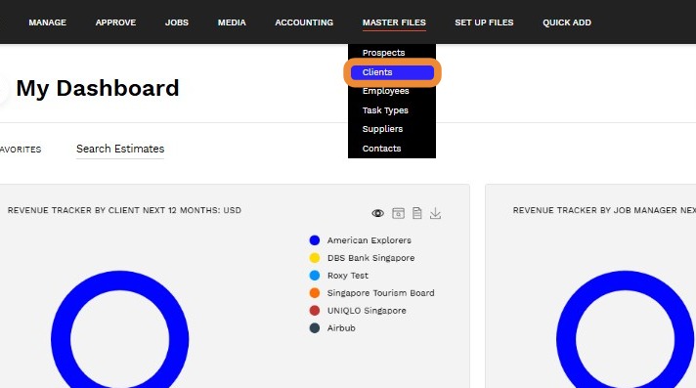This screenshot has height=388, width=696.
Task: Click the DBS Bank Singapore yellow legend dot
Action: (x=314, y=258)
